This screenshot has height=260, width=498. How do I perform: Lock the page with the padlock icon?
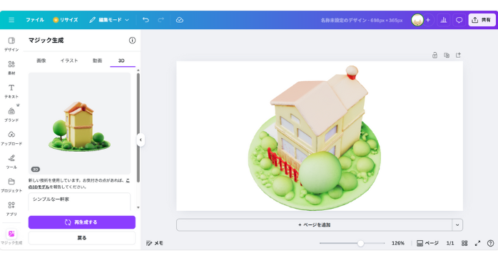(x=435, y=55)
